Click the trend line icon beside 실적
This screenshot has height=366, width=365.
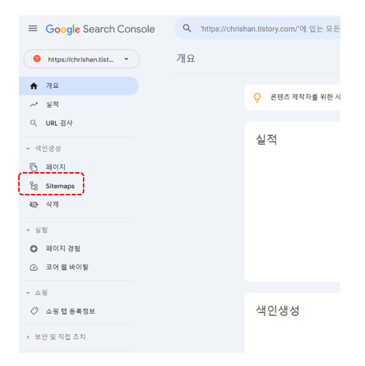(x=33, y=105)
